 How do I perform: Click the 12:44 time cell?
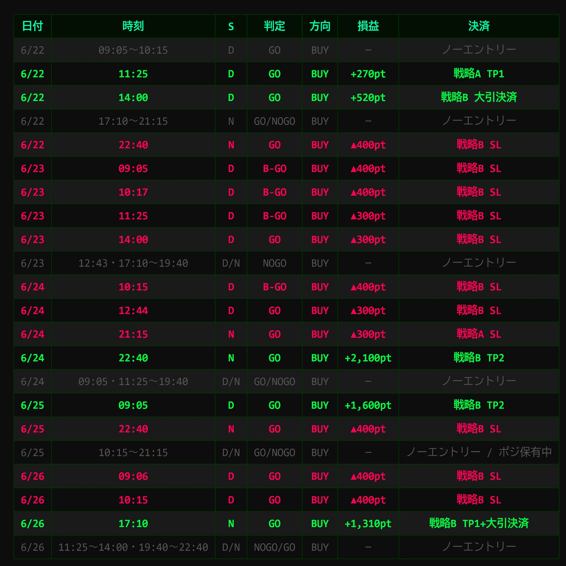(x=133, y=310)
